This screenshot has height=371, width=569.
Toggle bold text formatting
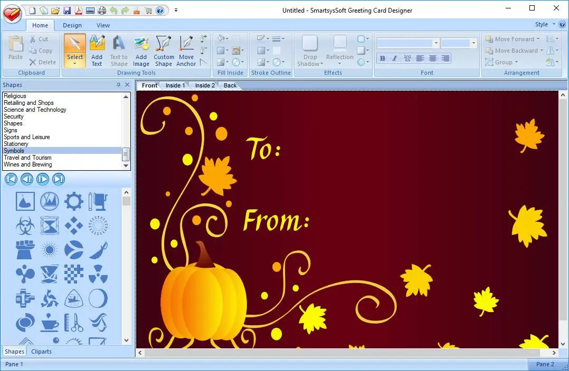pyautogui.click(x=382, y=58)
